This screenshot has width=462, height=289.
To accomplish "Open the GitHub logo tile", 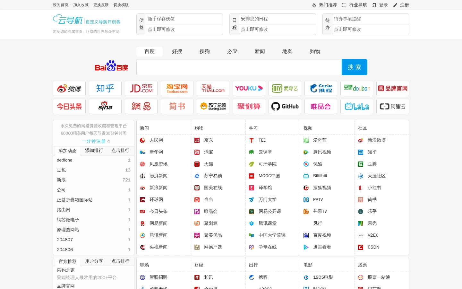I will (x=285, y=106).
